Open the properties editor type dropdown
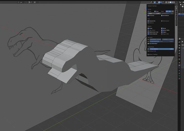 [180, 39]
